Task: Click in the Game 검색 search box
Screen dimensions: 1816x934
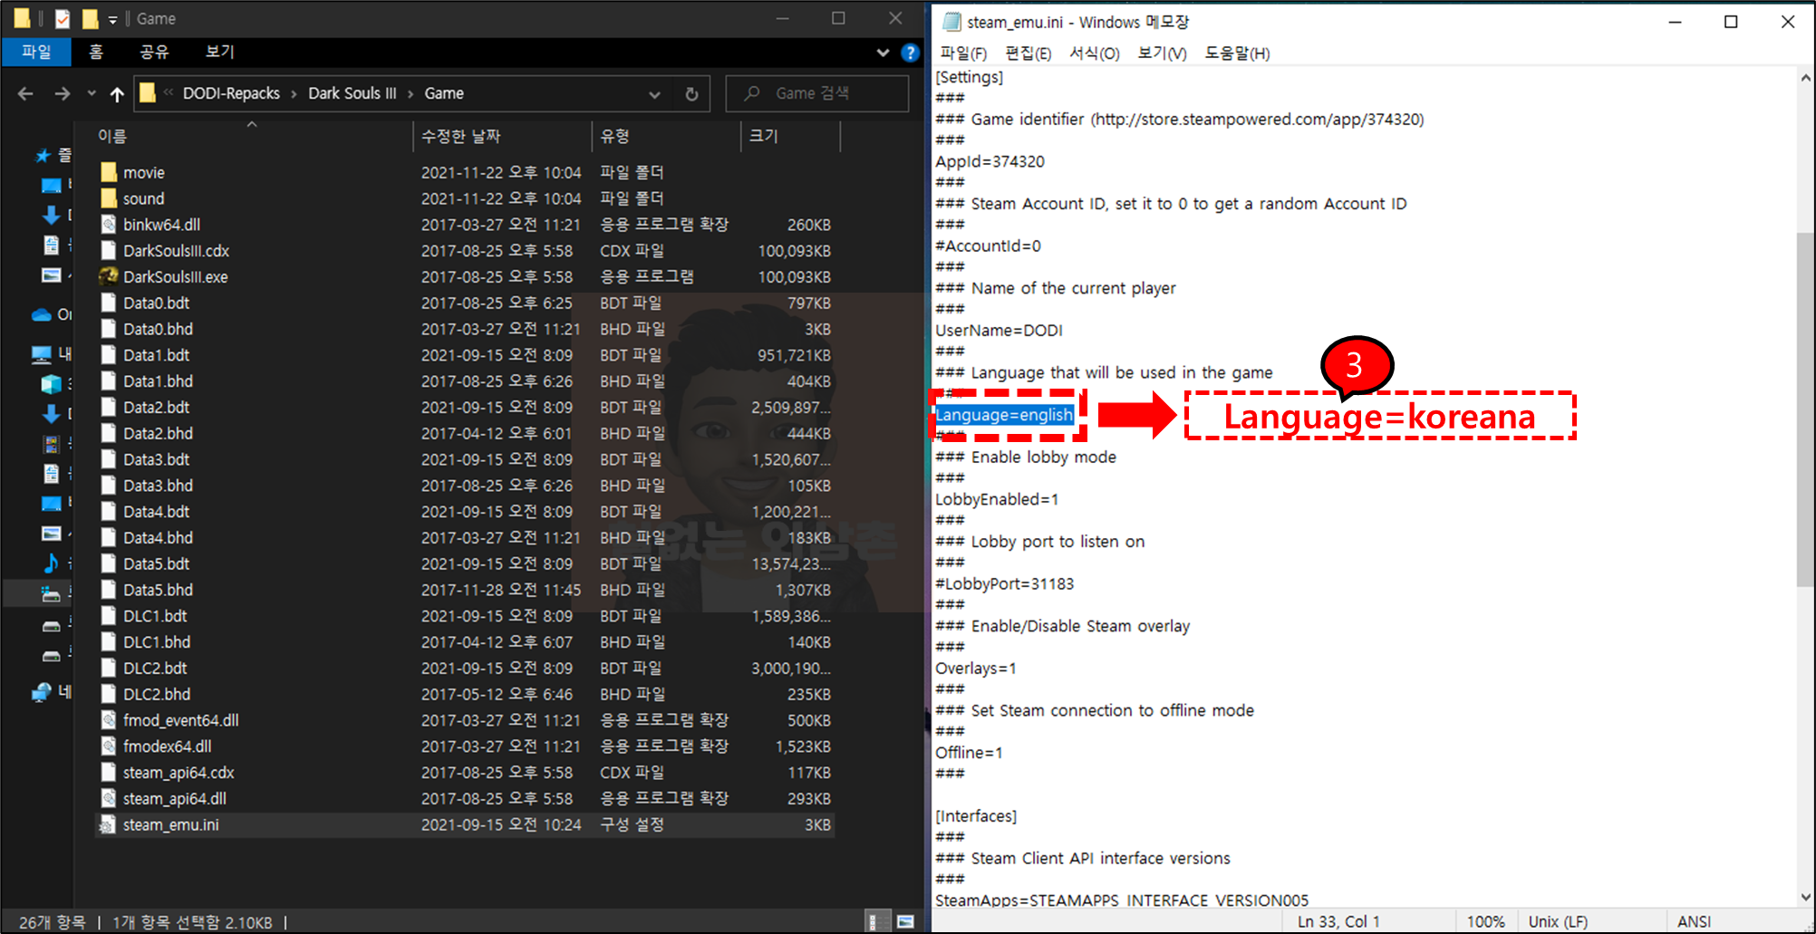Action: click(x=817, y=93)
